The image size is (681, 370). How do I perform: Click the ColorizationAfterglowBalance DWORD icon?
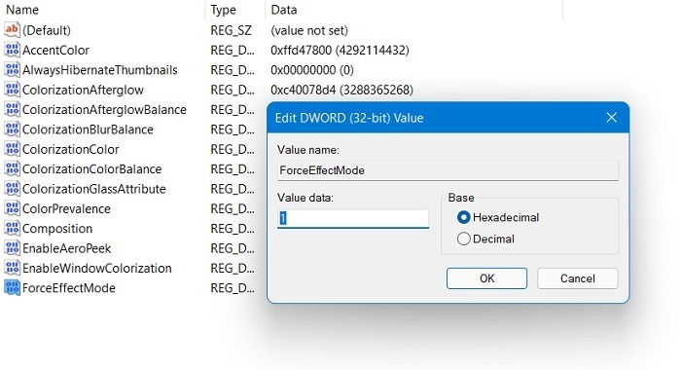12,109
